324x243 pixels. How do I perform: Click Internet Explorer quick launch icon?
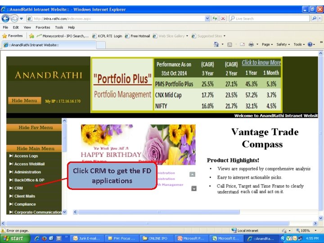(x=37, y=238)
